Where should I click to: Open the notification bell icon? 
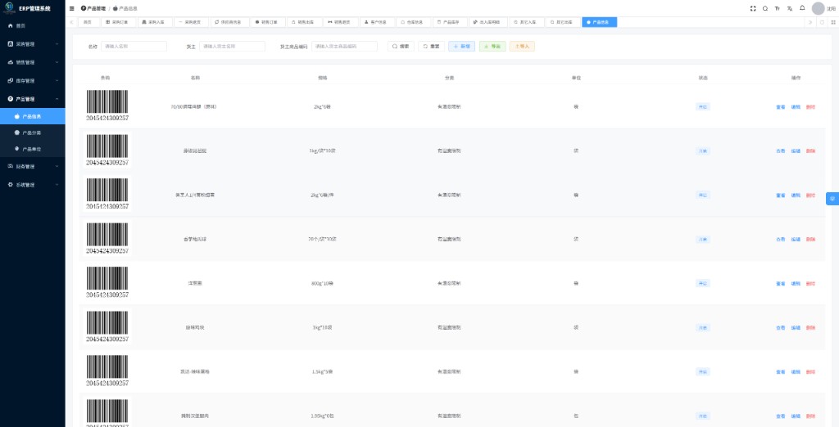click(x=802, y=8)
